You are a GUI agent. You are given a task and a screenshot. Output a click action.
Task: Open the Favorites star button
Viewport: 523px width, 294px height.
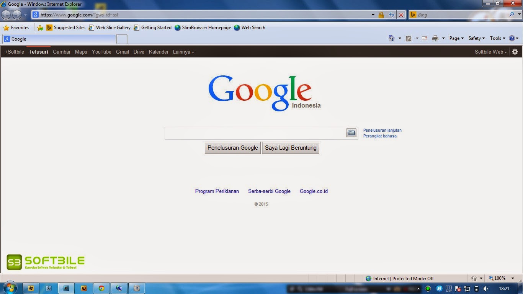tap(16, 28)
